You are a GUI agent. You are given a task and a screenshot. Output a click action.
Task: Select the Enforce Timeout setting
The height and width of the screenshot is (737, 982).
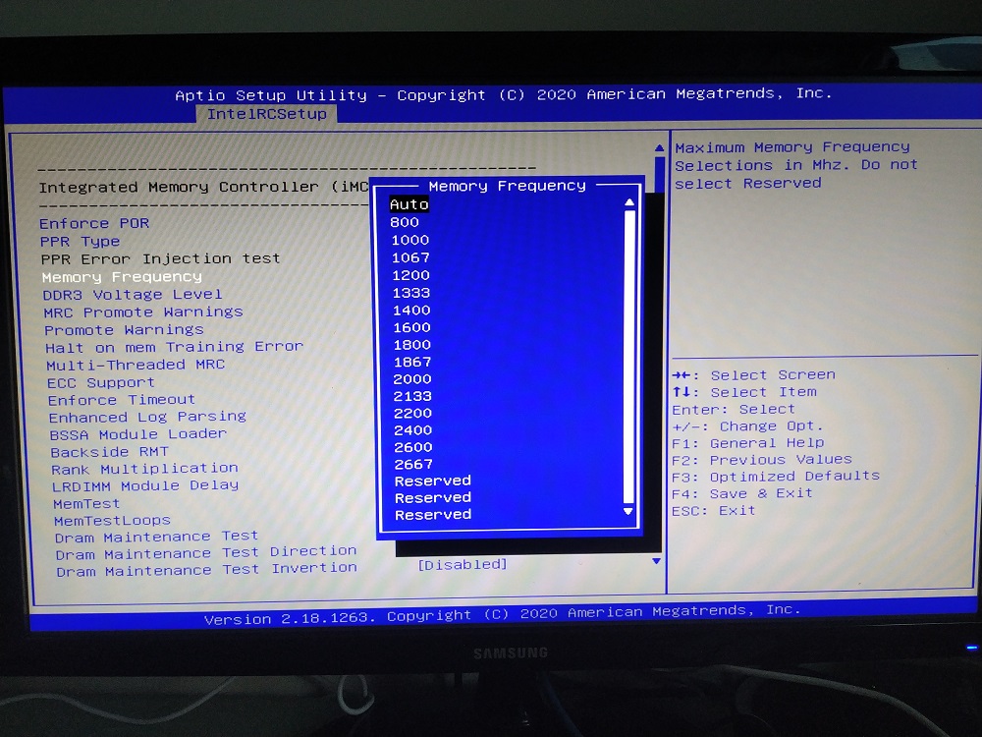[122, 400]
